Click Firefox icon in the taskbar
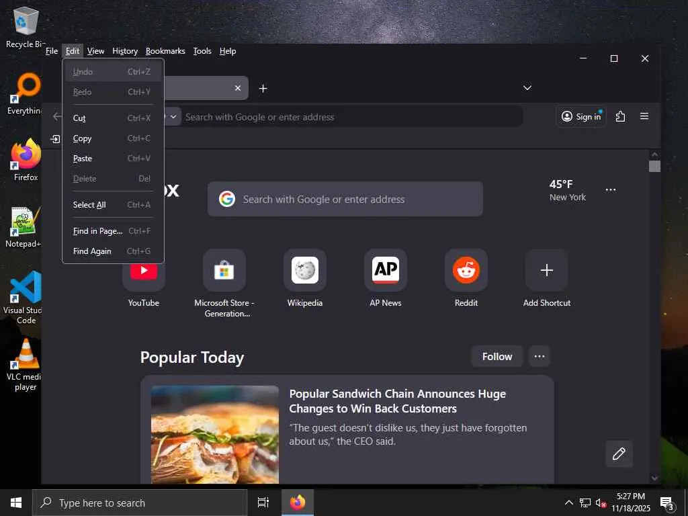 click(x=298, y=503)
